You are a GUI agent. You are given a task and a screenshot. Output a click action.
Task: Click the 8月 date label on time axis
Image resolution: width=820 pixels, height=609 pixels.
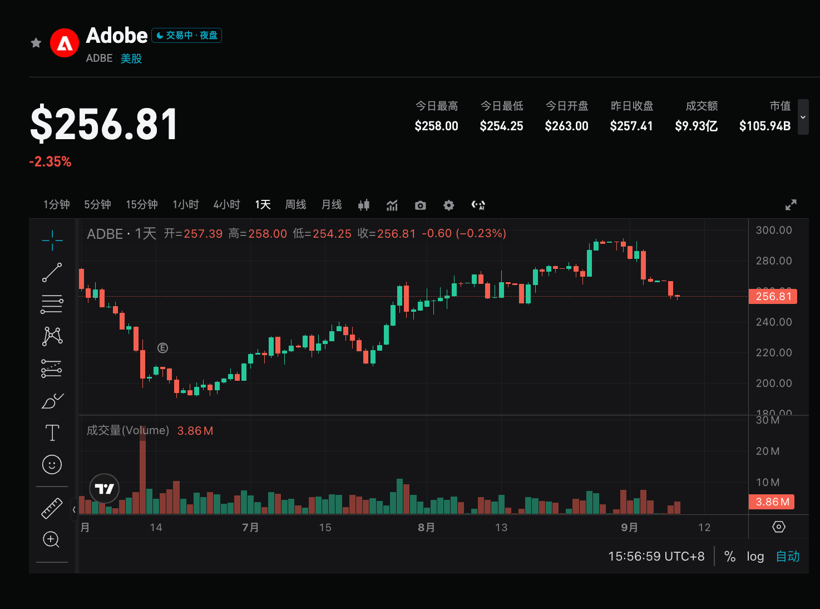426,527
